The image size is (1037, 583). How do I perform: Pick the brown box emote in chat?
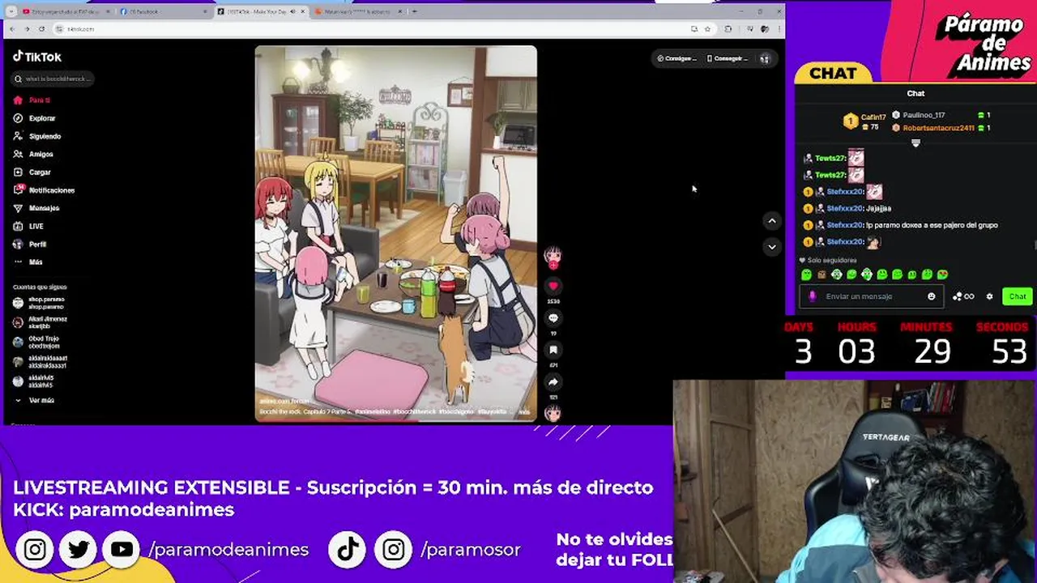point(821,274)
